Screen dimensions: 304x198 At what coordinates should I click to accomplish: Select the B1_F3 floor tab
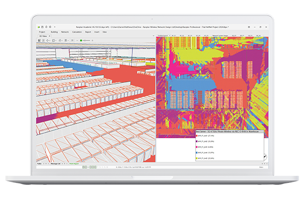(x=190, y=36)
